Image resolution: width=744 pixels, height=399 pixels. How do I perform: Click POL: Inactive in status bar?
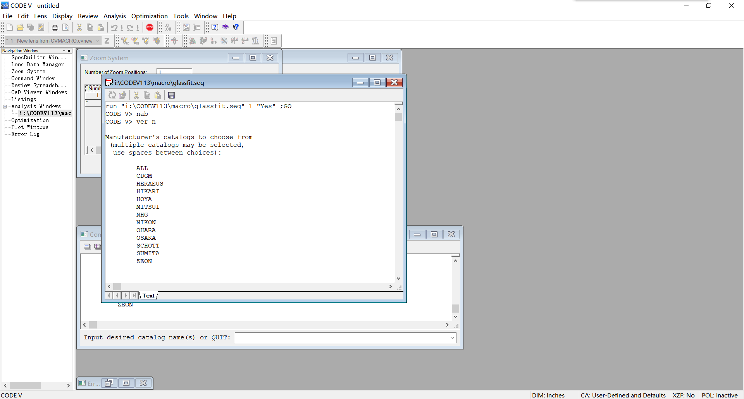click(720, 395)
